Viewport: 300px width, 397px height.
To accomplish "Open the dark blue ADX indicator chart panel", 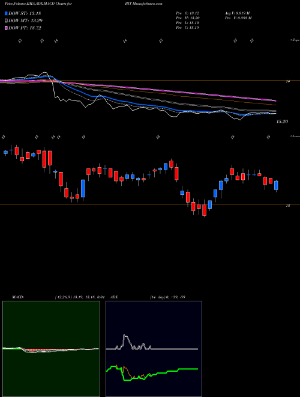I will (x=154, y=349).
